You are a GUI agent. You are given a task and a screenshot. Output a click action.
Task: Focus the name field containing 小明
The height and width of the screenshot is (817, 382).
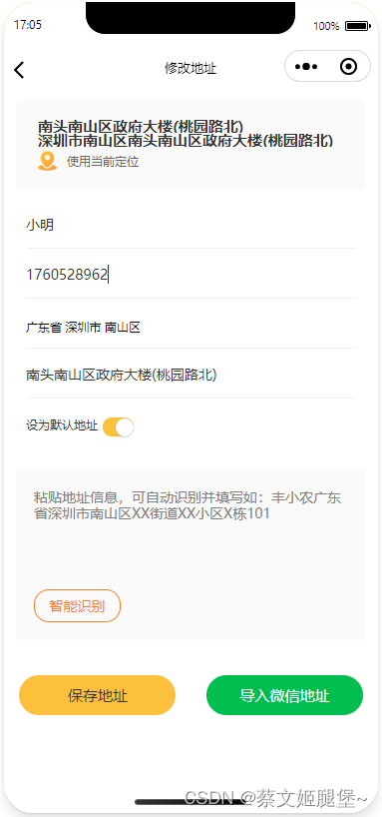tap(191, 225)
